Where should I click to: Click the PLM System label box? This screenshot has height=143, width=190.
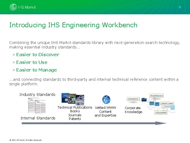pyautogui.click(x=161, y=113)
